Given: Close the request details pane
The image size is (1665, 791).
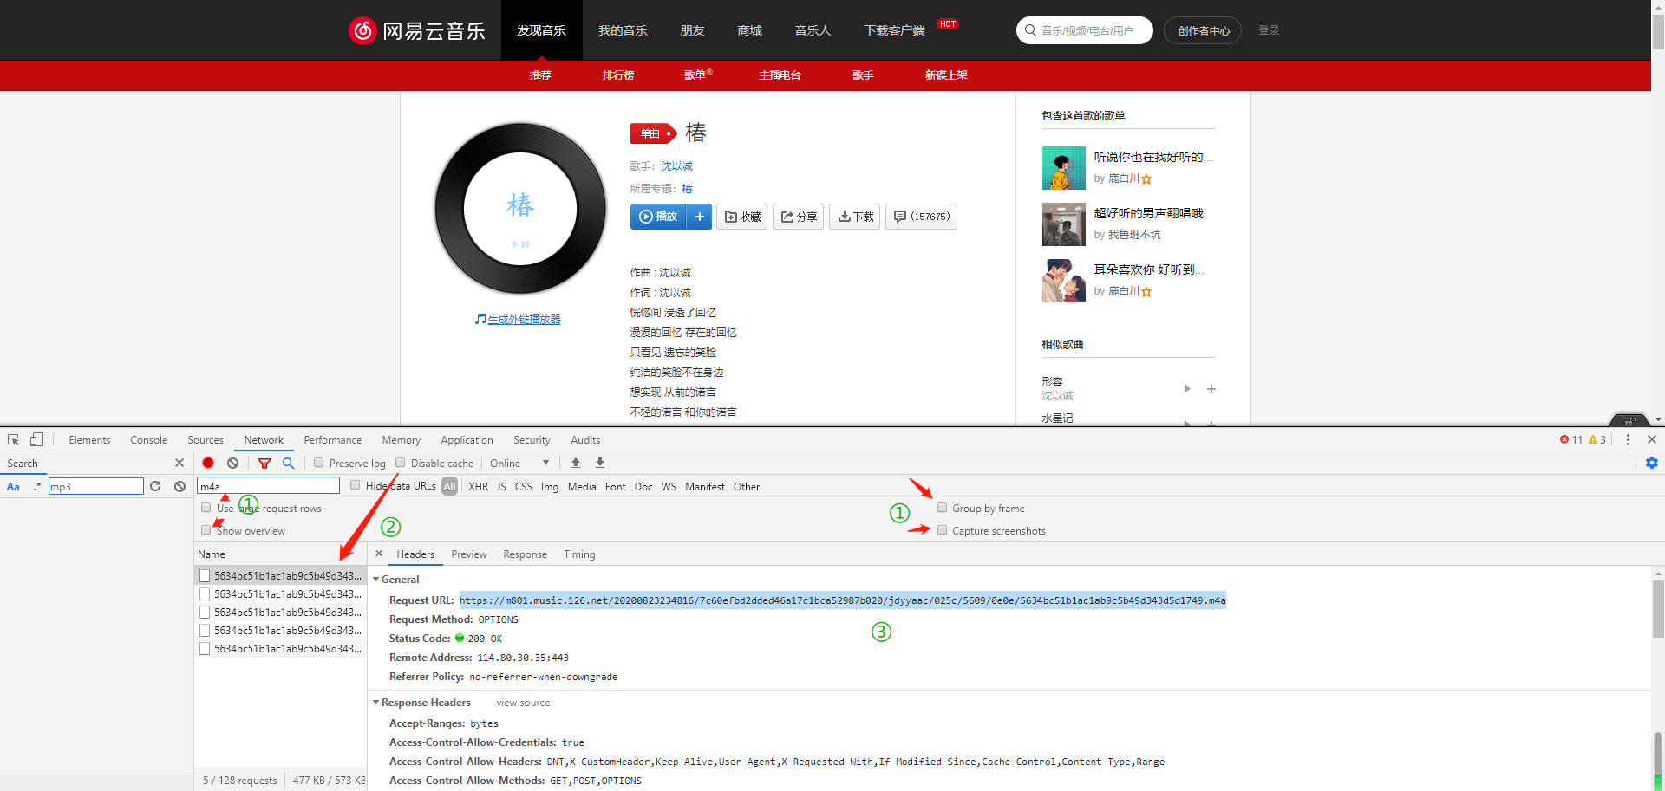Looking at the screenshot, I should click(x=379, y=554).
